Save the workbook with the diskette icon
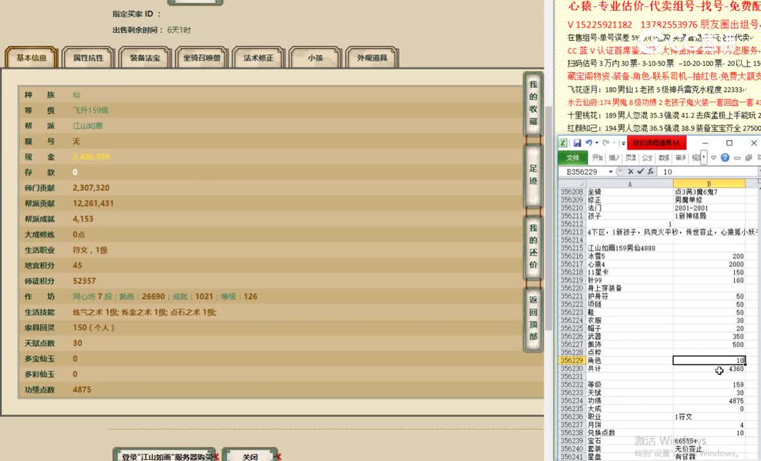Image resolution: width=761 pixels, height=461 pixels. 577,143
